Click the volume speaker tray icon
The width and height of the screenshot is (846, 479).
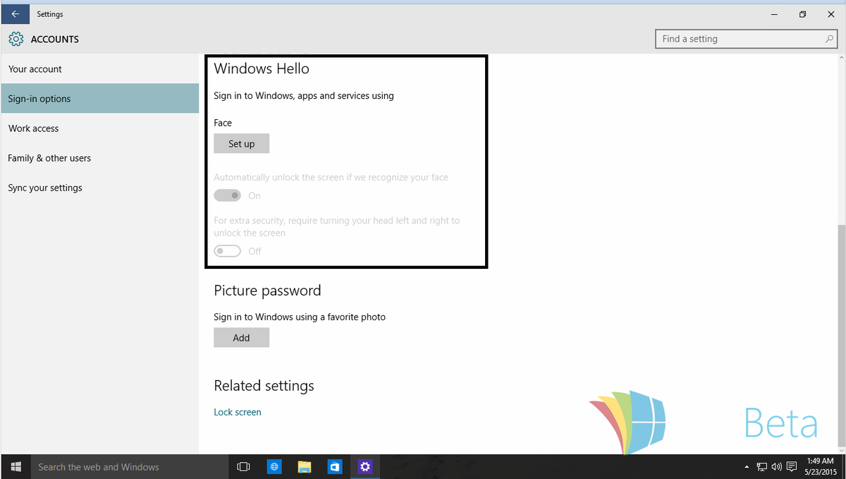pyautogui.click(x=776, y=466)
